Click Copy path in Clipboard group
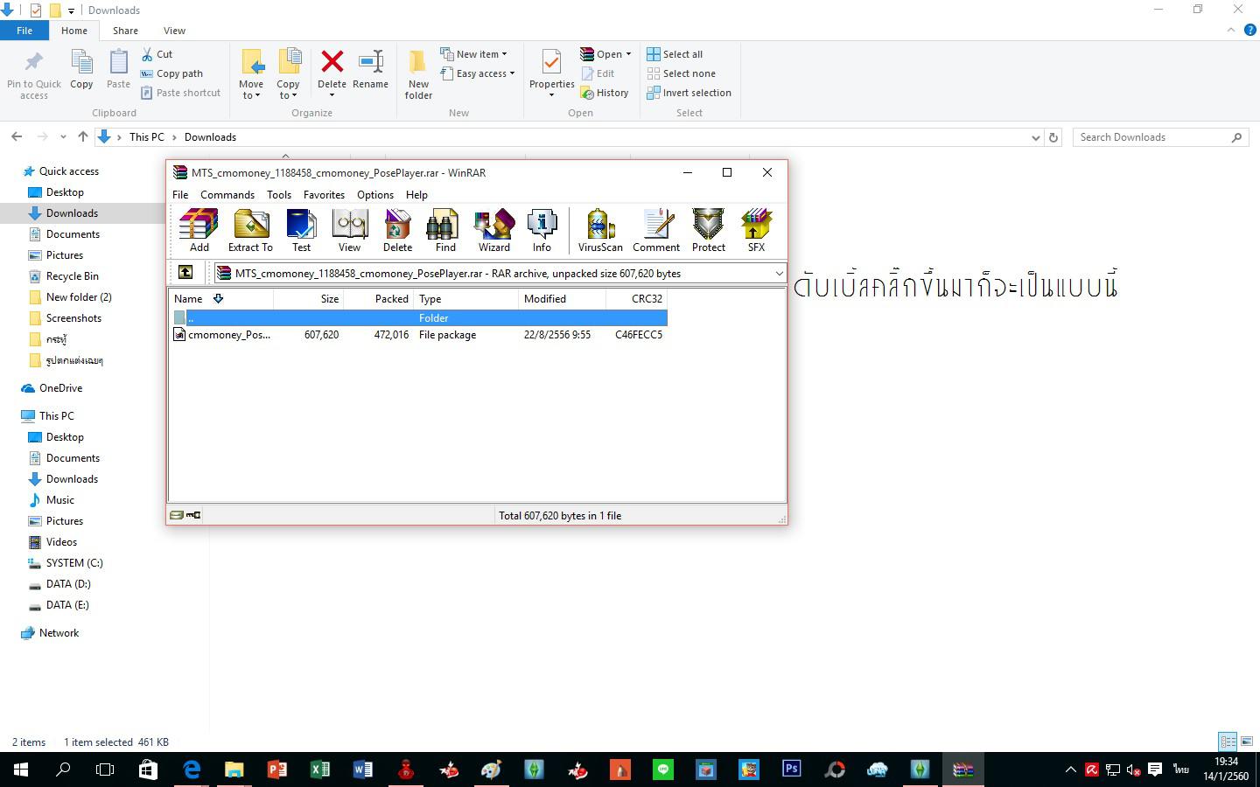The width and height of the screenshot is (1260, 787). [172, 73]
